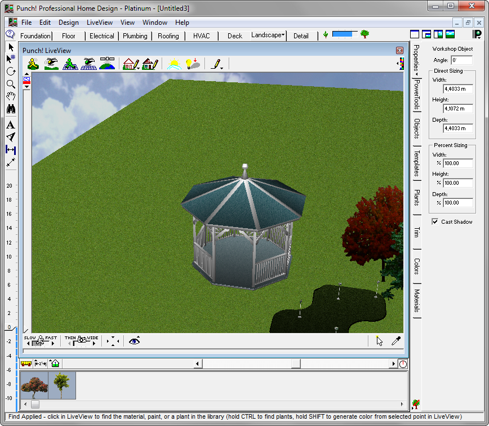Open the Landscape tab dropdown arrow
Image resolution: width=489 pixels, height=426 pixels.
(283, 35)
